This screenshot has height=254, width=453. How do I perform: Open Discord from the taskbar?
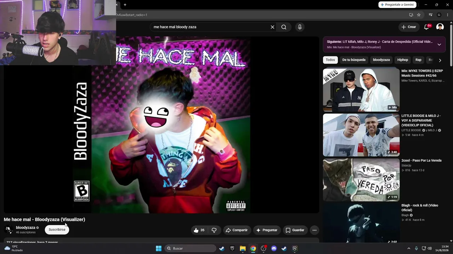coord(274,248)
